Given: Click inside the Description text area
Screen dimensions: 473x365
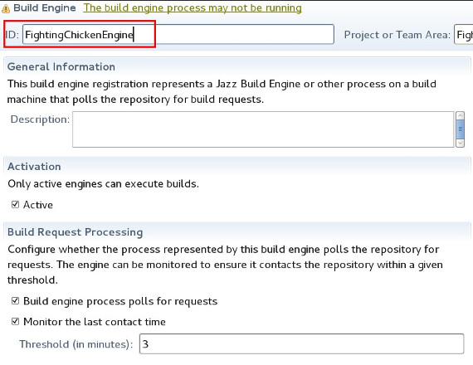Looking at the screenshot, I should (x=263, y=129).
